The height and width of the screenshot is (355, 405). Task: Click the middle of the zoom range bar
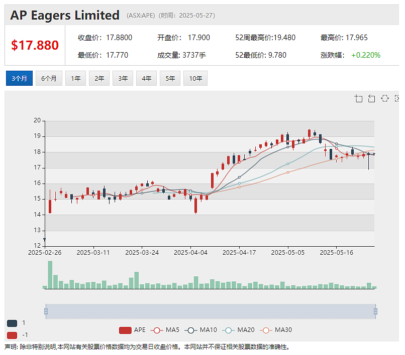click(x=211, y=311)
